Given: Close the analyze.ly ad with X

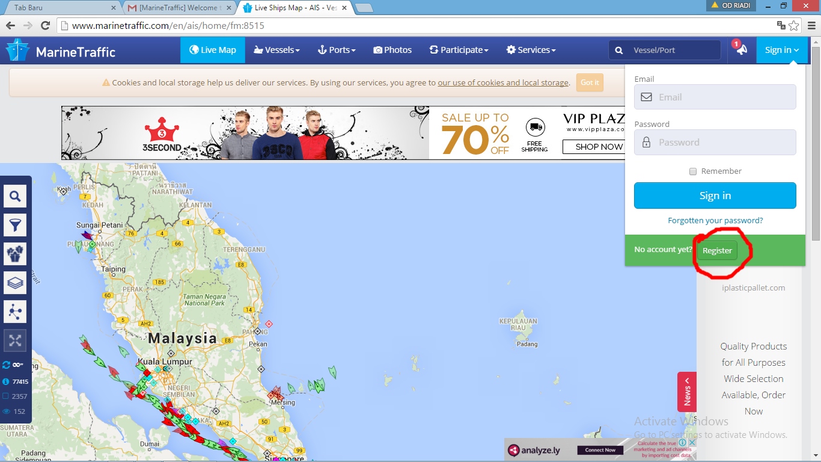Looking at the screenshot, I should (x=692, y=442).
